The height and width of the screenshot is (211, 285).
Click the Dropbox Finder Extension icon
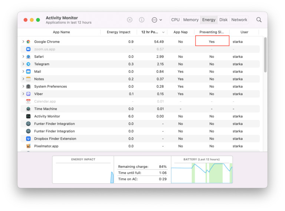coord(28,139)
